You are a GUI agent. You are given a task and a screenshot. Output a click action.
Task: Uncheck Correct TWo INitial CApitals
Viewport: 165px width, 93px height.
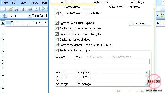(x=57, y=23)
